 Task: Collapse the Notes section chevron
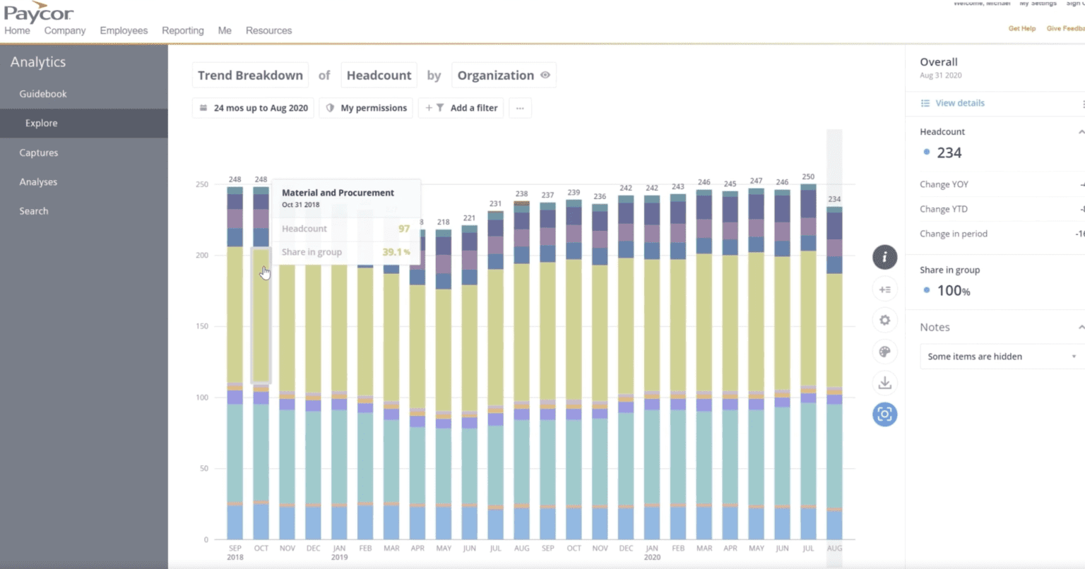coord(1080,328)
